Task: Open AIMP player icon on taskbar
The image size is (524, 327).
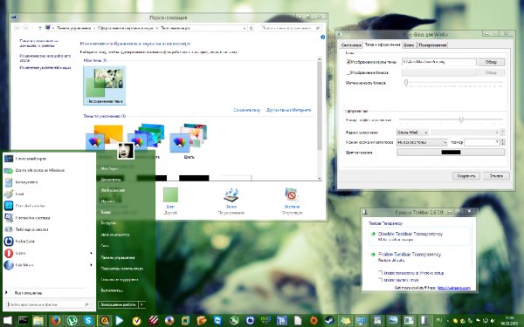Action: 104,321
